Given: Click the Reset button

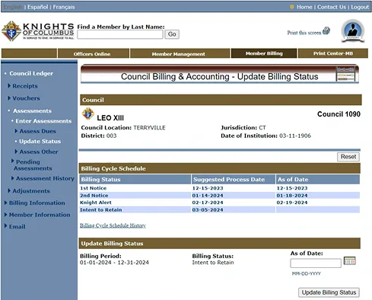Looking at the screenshot, I should 348,157.
